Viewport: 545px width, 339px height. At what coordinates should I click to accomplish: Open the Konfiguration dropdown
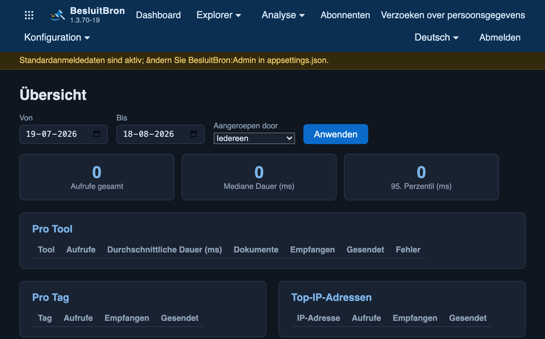[x=57, y=38]
